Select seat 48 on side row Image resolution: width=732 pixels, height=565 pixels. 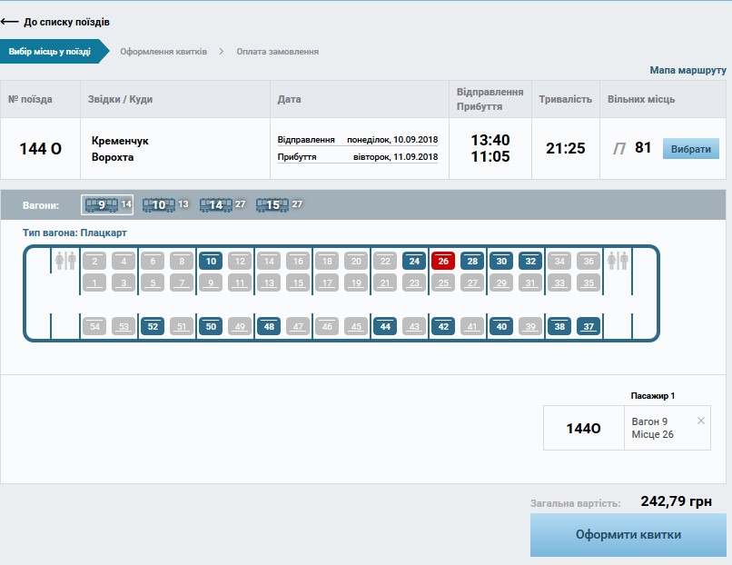(269, 326)
